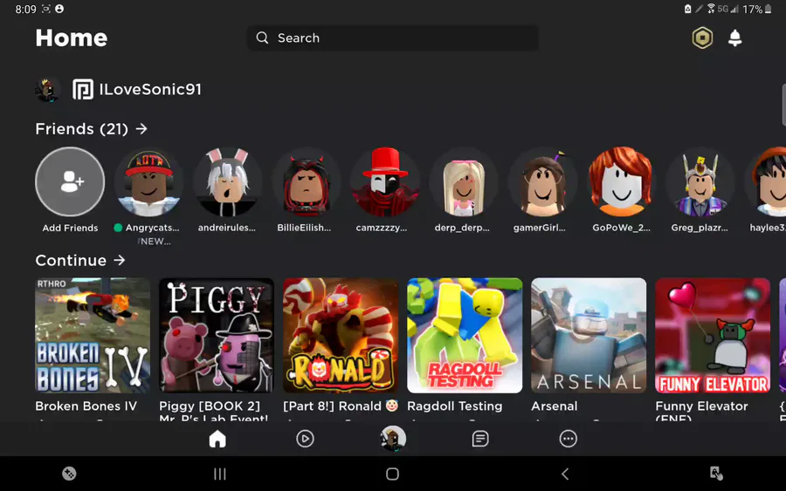The height and width of the screenshot is (491, 786).
Task: Select the Chat tab icon
Action: (x=480, y=439)
